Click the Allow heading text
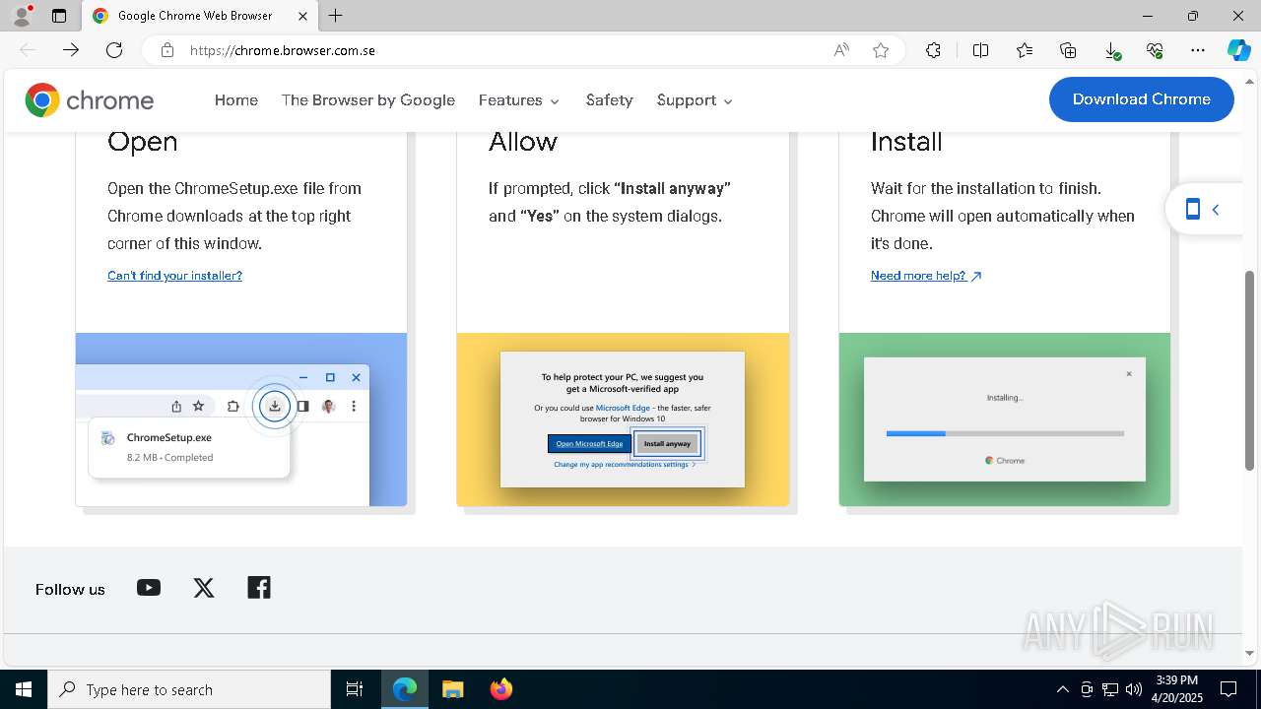The image size is (1261, 709). 523,142
